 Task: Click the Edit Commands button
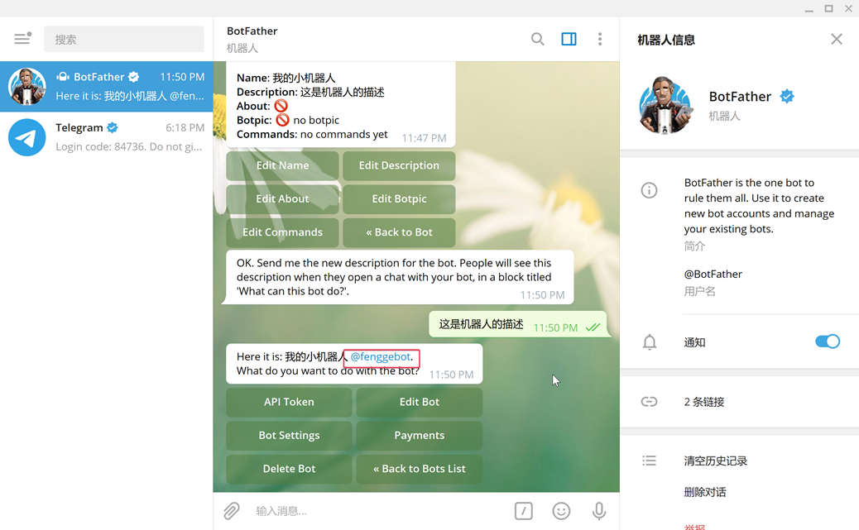(283, 232)
